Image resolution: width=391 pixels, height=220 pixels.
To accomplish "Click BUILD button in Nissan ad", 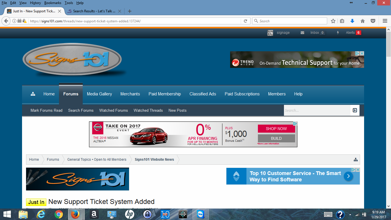I will [276, 138].
